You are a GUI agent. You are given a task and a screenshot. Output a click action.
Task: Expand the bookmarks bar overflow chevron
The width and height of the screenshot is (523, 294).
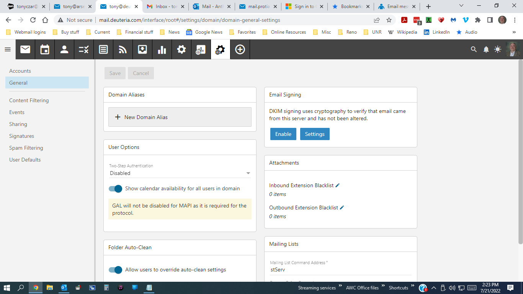tap(514, 32)
